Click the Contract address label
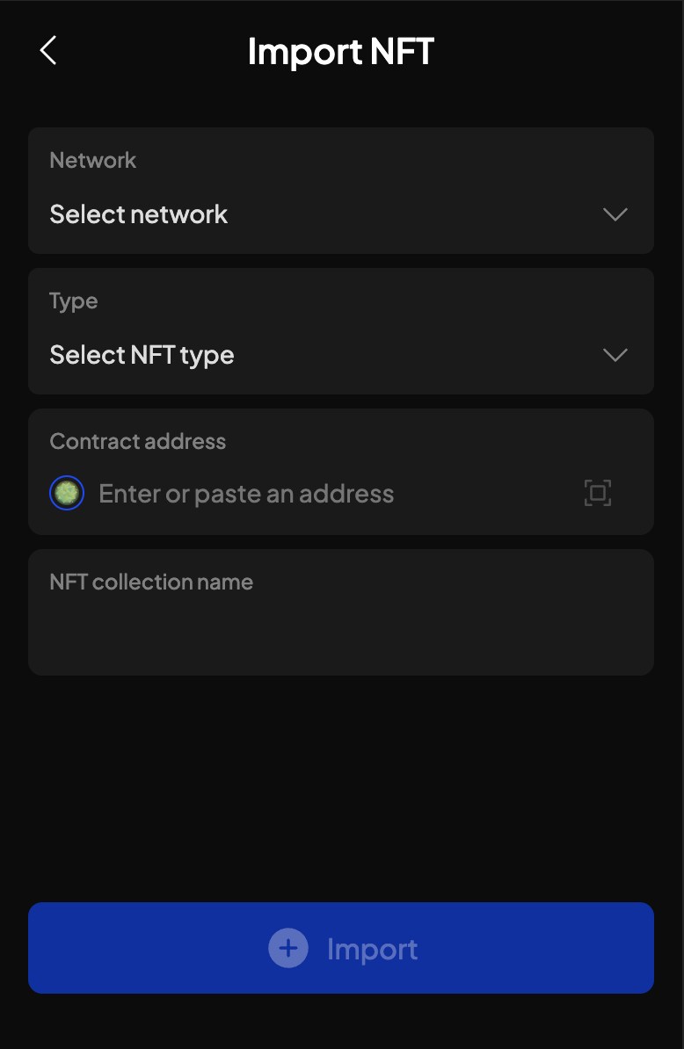684x1049 pixels. (138, 442)
